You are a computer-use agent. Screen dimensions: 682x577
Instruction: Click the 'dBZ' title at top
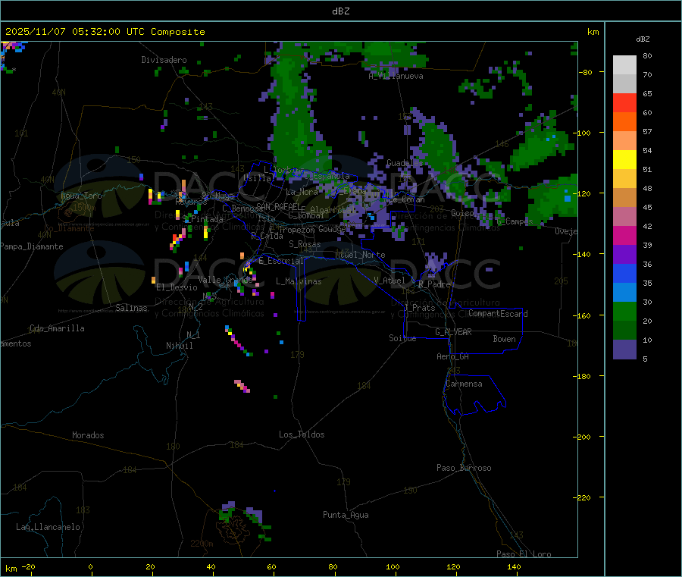[x=340, y=11]
